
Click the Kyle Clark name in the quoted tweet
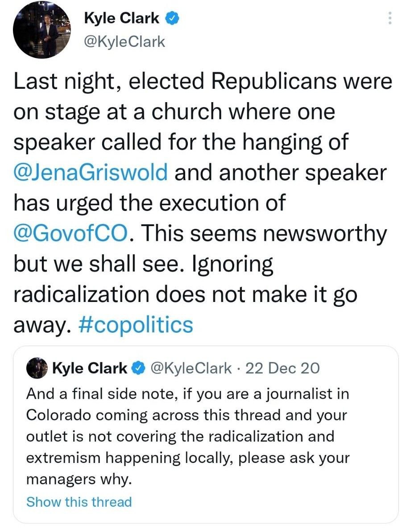pyautogui.click(x=90, y=368)
